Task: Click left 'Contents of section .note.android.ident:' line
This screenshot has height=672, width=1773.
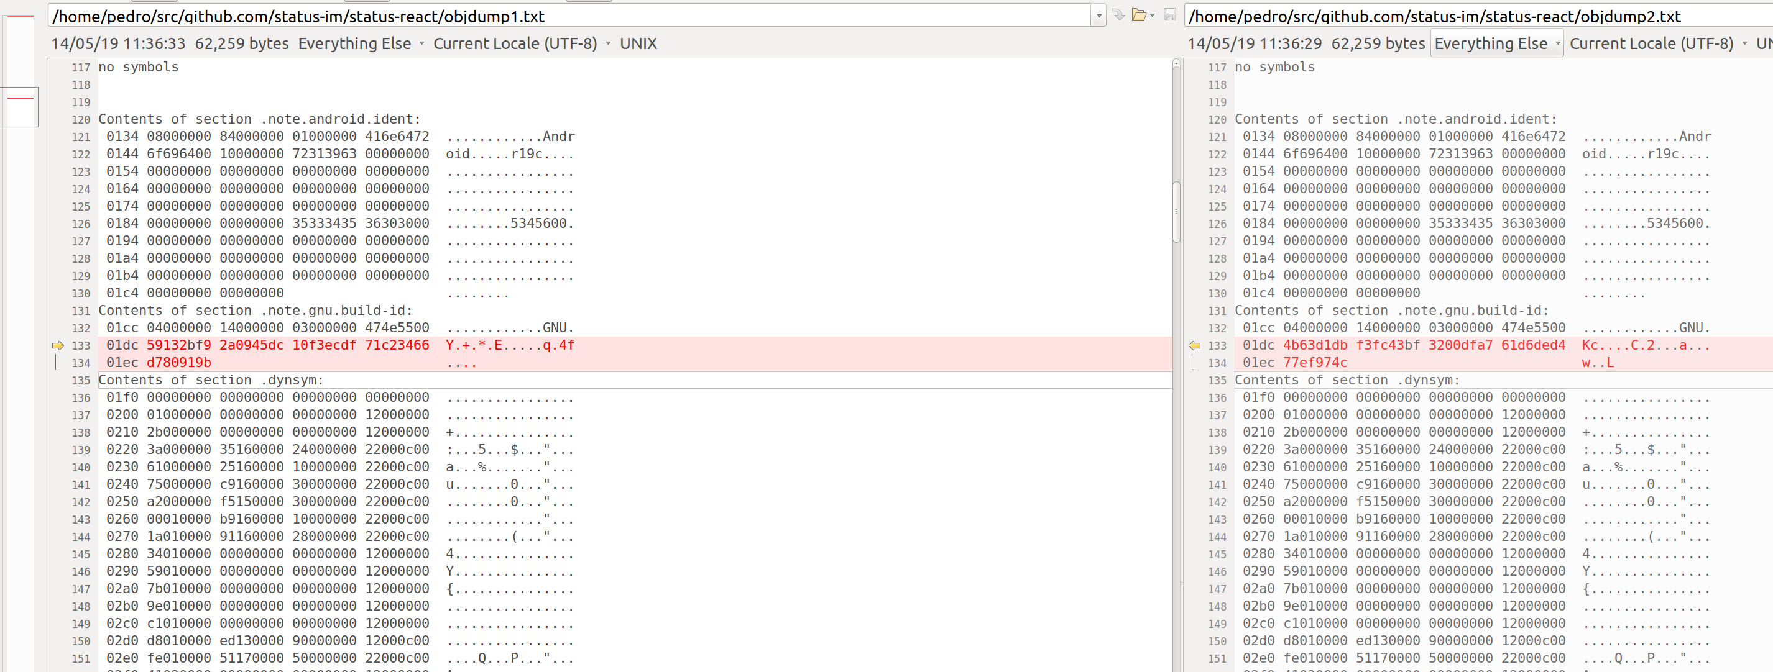Action: (259, 119)
